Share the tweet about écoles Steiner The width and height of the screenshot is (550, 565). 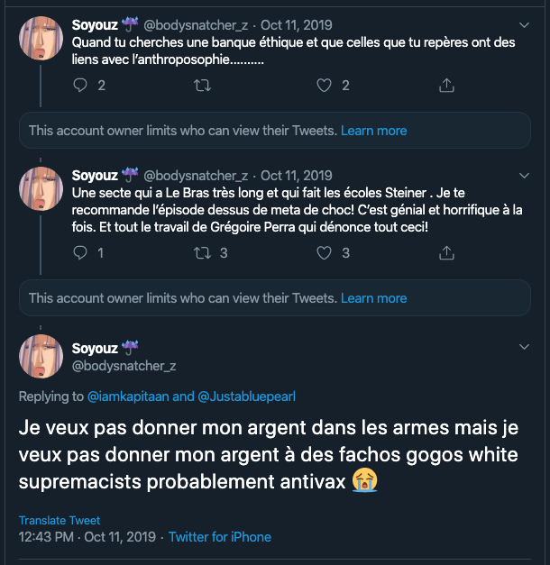(446, 253)
